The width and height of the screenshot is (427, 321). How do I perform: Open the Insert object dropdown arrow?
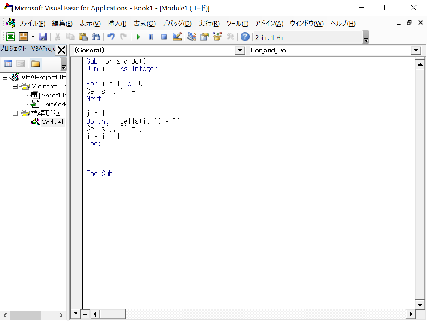point(33,36)
